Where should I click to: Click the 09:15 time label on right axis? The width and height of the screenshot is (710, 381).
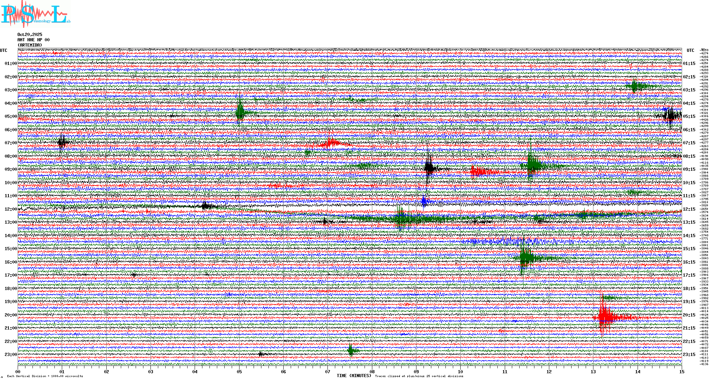[x=689, y=169]
